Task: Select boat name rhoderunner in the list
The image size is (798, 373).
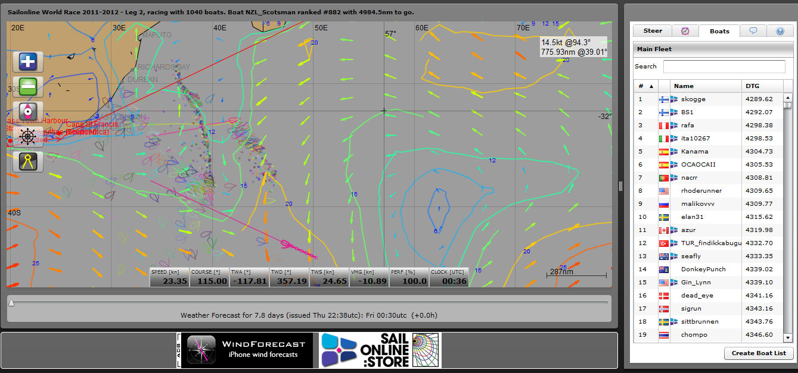Action: (x=701, y=191)
